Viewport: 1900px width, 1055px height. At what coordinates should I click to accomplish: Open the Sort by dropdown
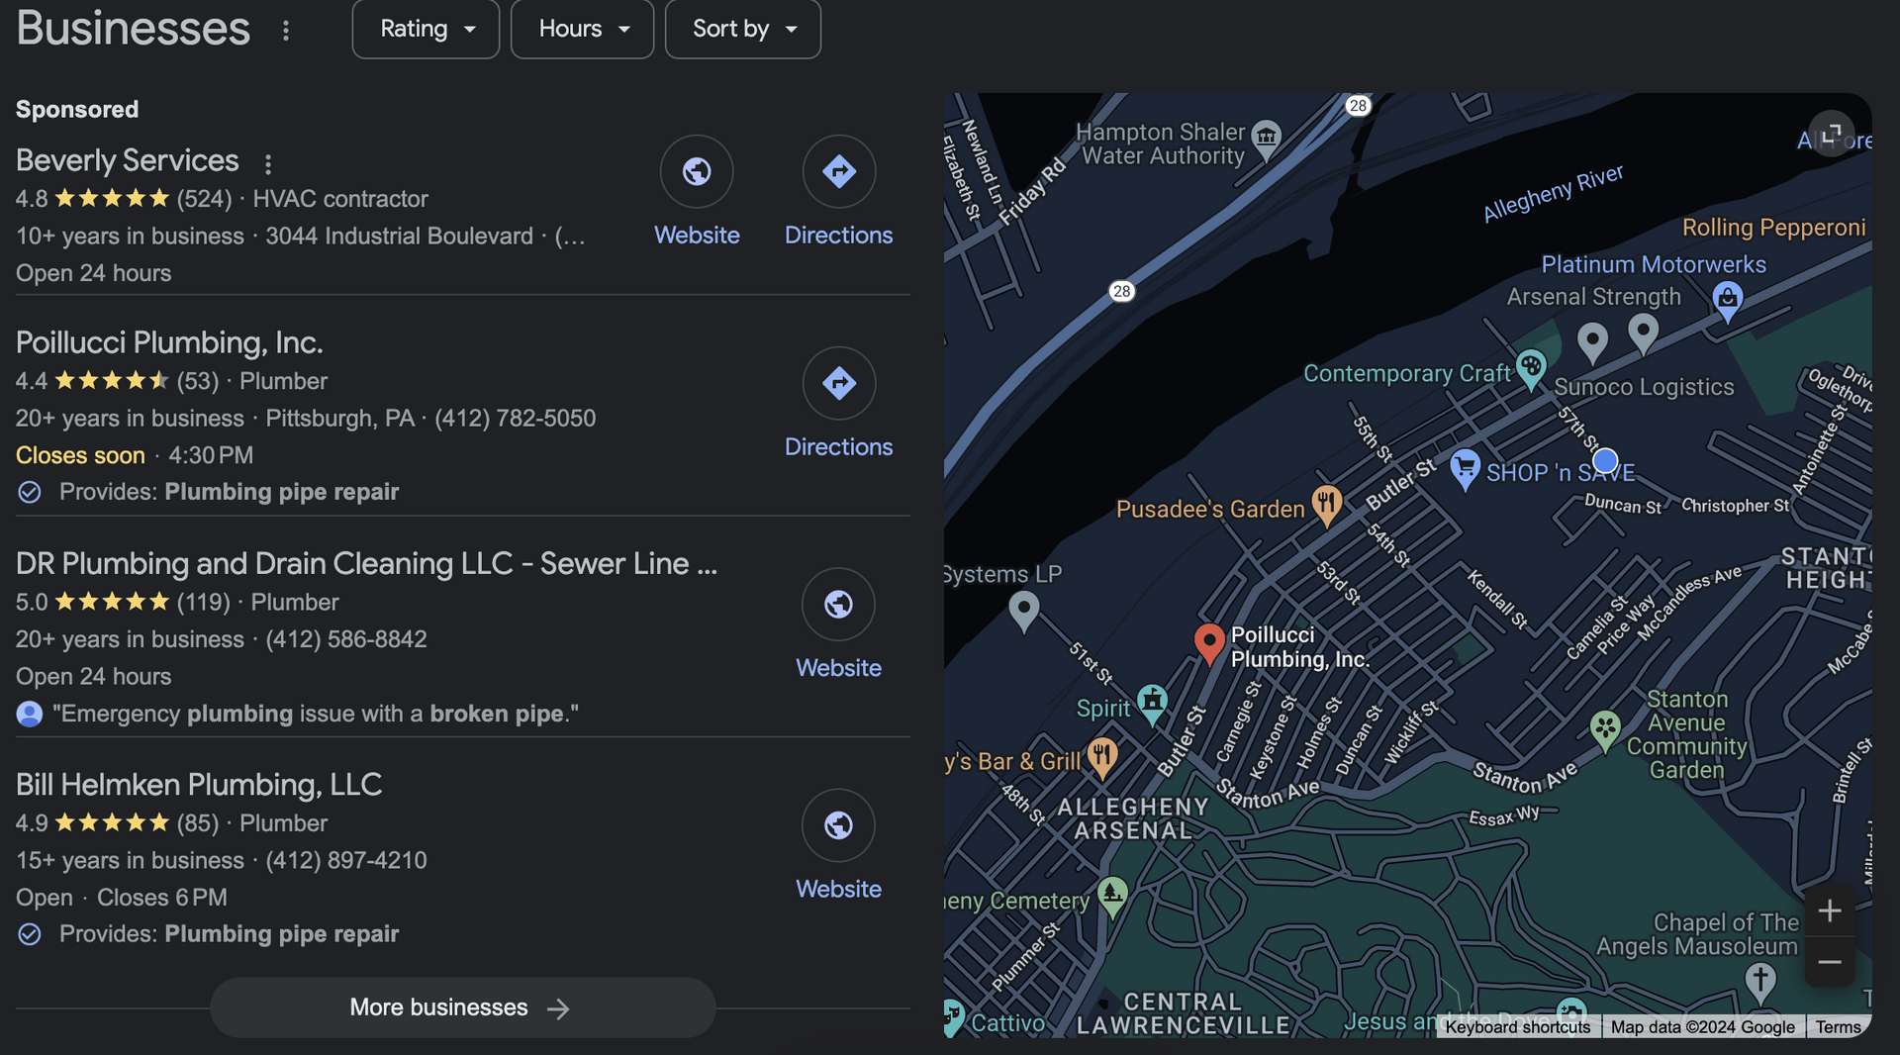tap(743, 29)
